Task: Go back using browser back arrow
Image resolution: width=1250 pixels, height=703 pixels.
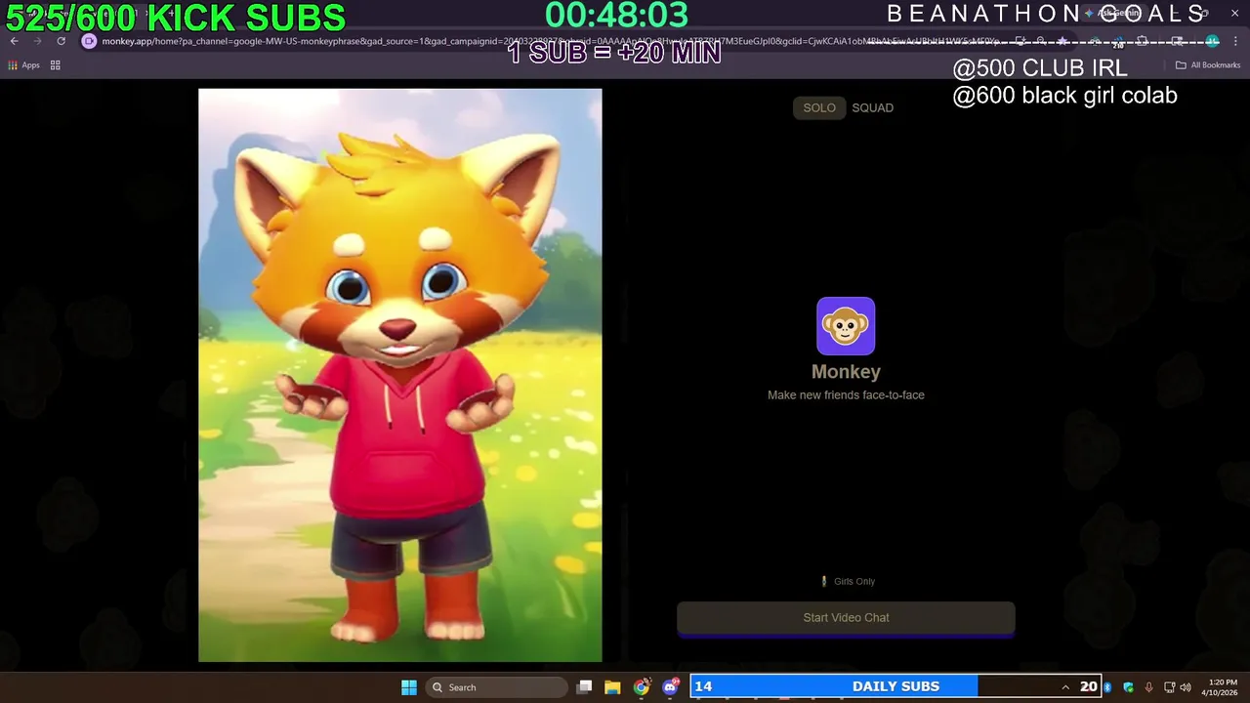Action: (x=14, y=41)
